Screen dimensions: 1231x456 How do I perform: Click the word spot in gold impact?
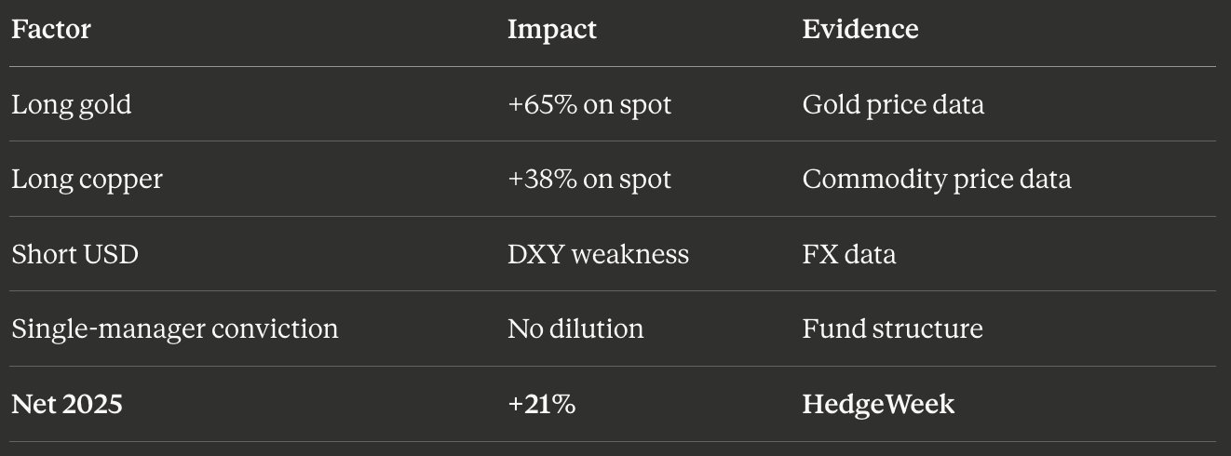[645, 106]
